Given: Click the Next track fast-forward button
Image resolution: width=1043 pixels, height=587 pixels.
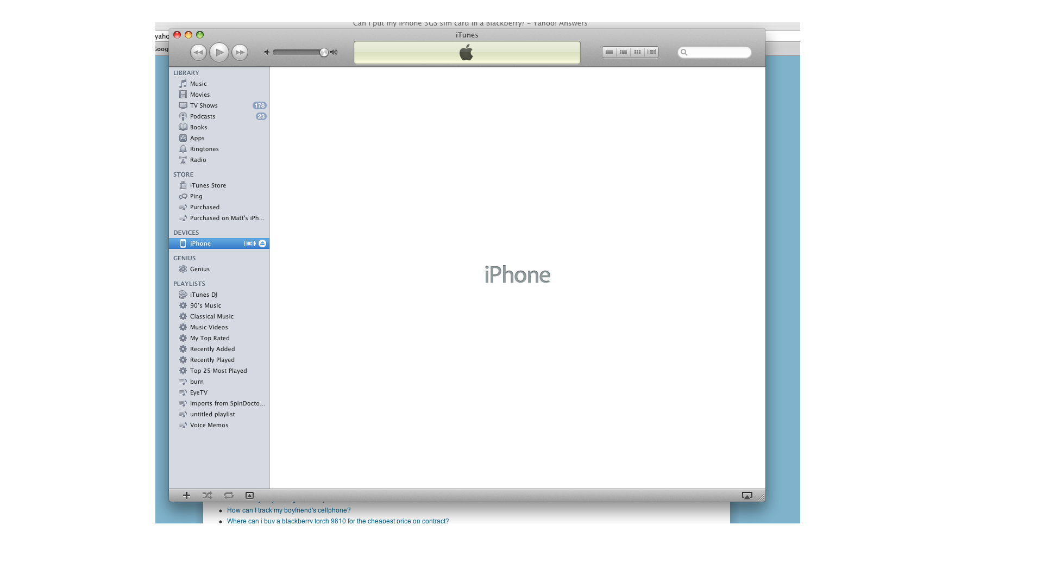Looking at the screenshot, I should tap(240, 52).
